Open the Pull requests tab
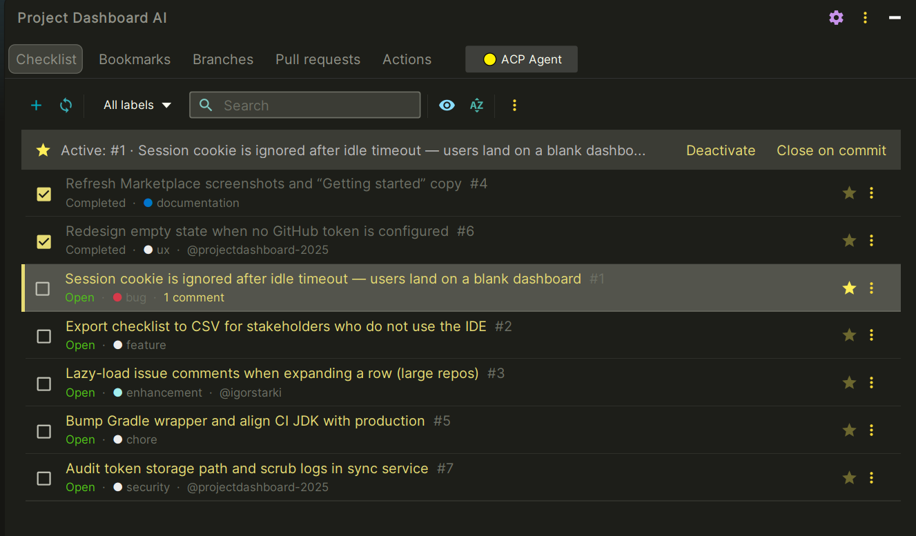The width and height of the screenshot is (916, 536). tap(318, 59)
